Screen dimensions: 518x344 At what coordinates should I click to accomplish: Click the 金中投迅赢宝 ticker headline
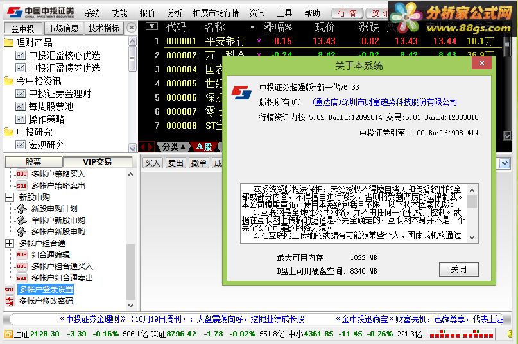click(x=420, y=319)
